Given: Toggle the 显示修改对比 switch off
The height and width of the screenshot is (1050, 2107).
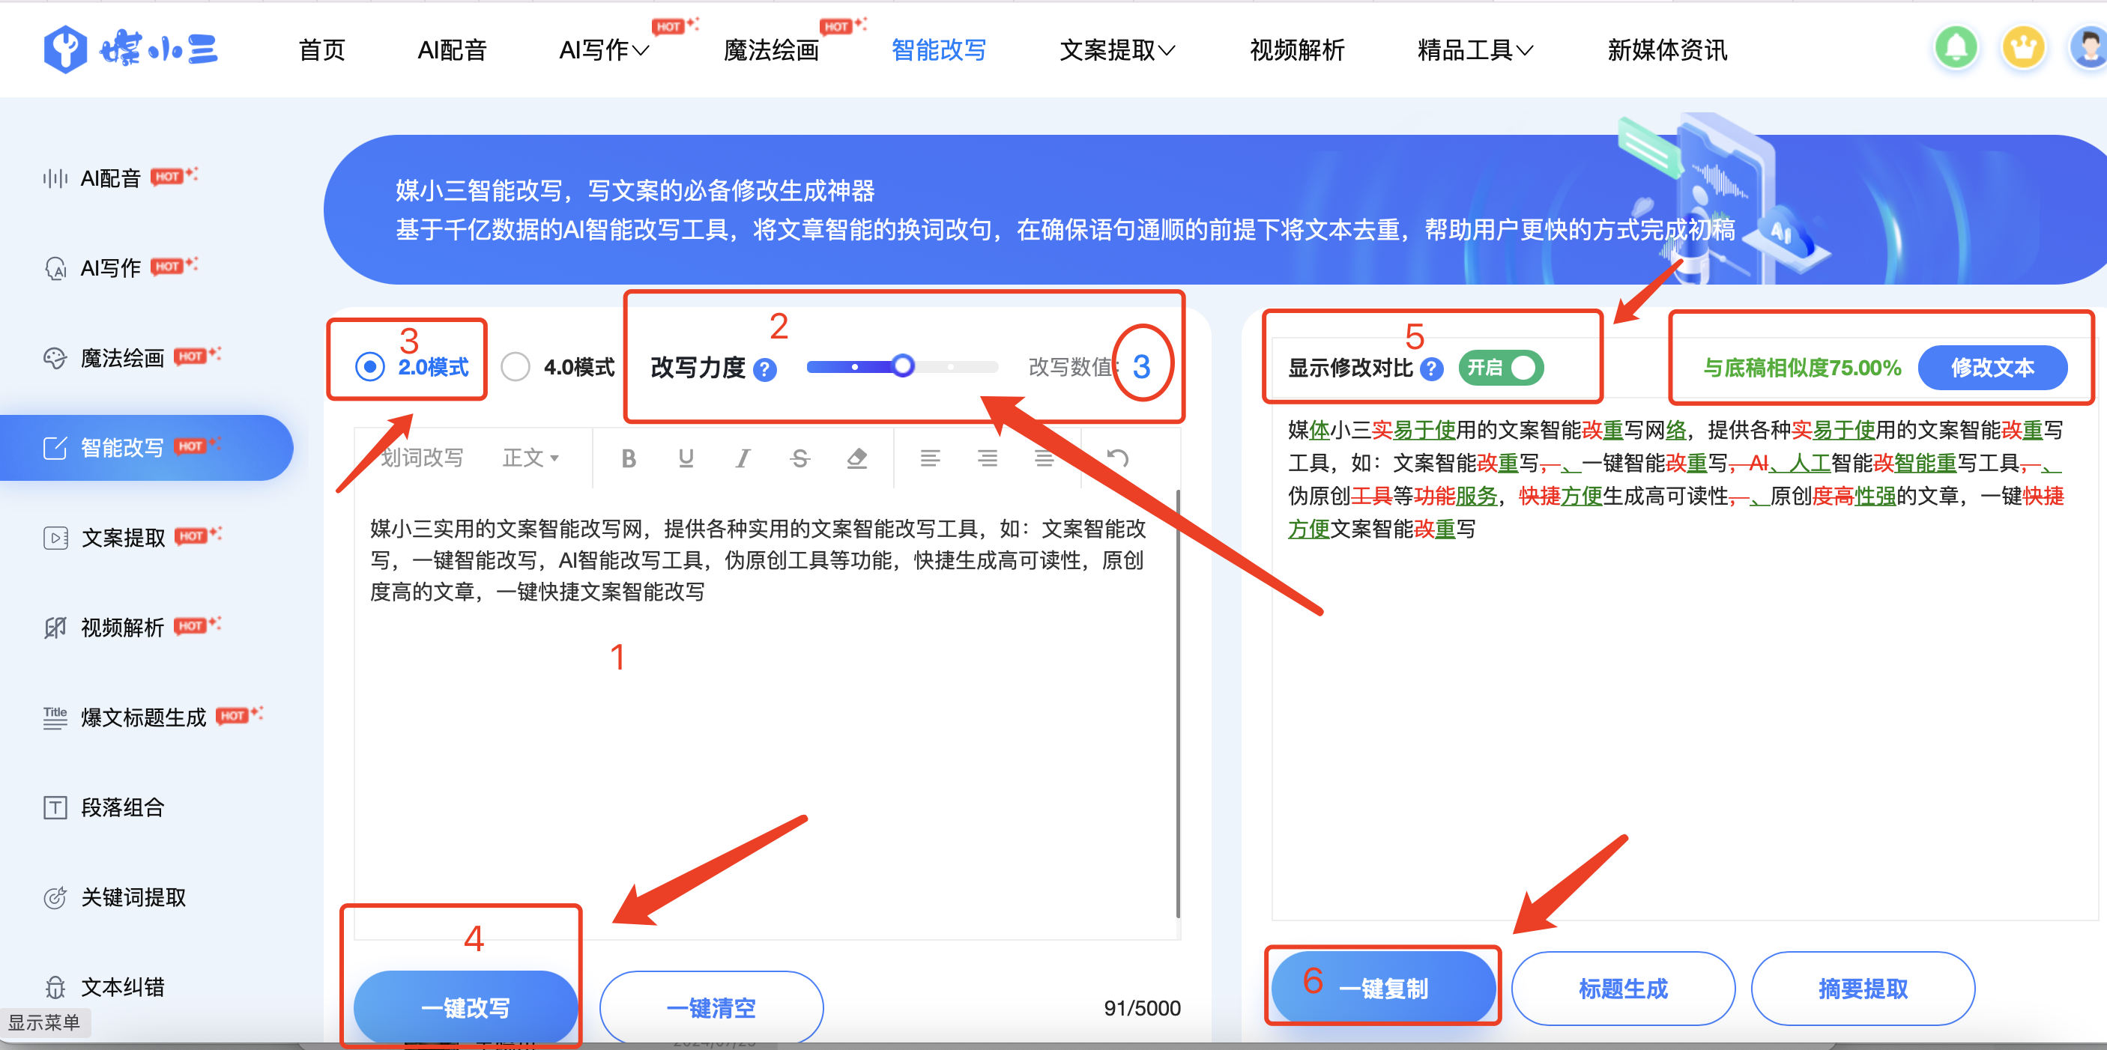Looking at the screenshot, I should 1501,368.
